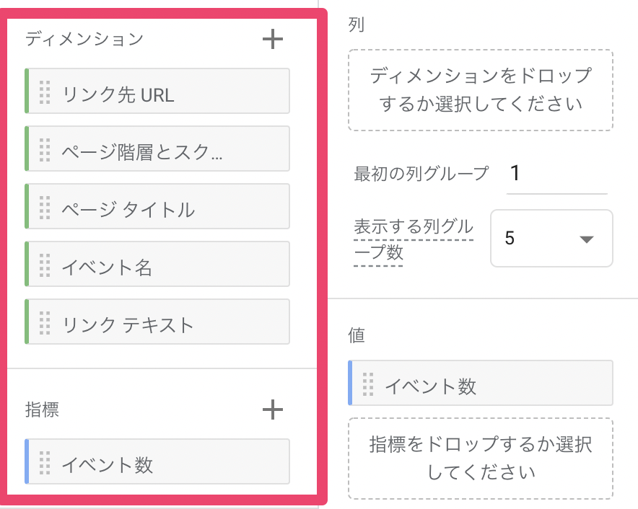The height and width of the screenshot is (509, 638).
Task: Click drag handle of ページ タイトル dimension
Action: pos(45,207)
